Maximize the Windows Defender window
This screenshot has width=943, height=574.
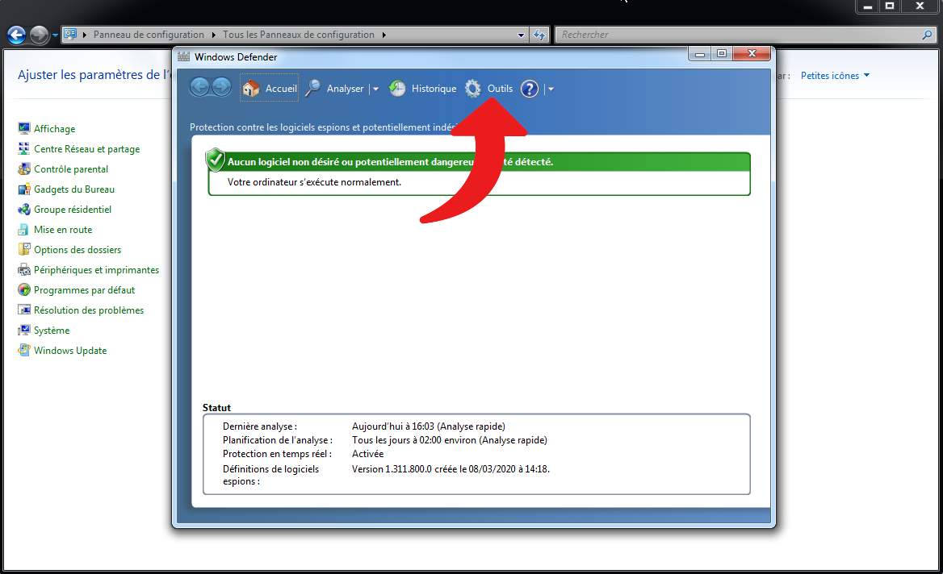pos(722,54)
